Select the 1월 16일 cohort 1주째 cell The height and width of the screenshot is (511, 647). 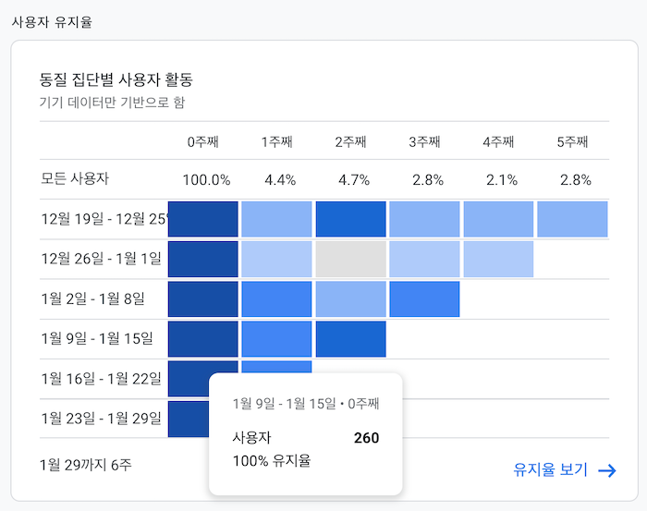(277, 367)
